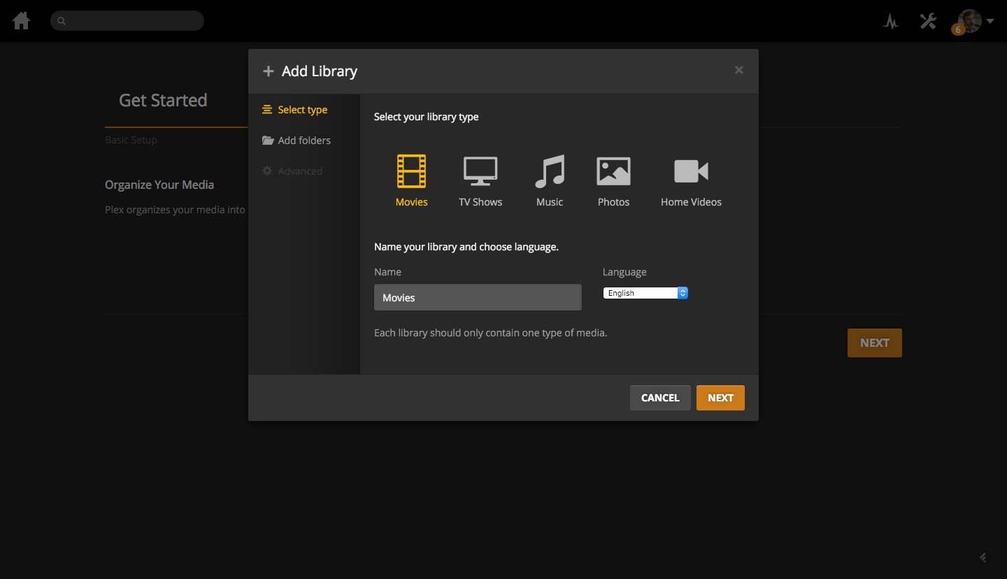
Task: Open settings via wrench and screwdriver icon
Action: click(x=928, y=21)
